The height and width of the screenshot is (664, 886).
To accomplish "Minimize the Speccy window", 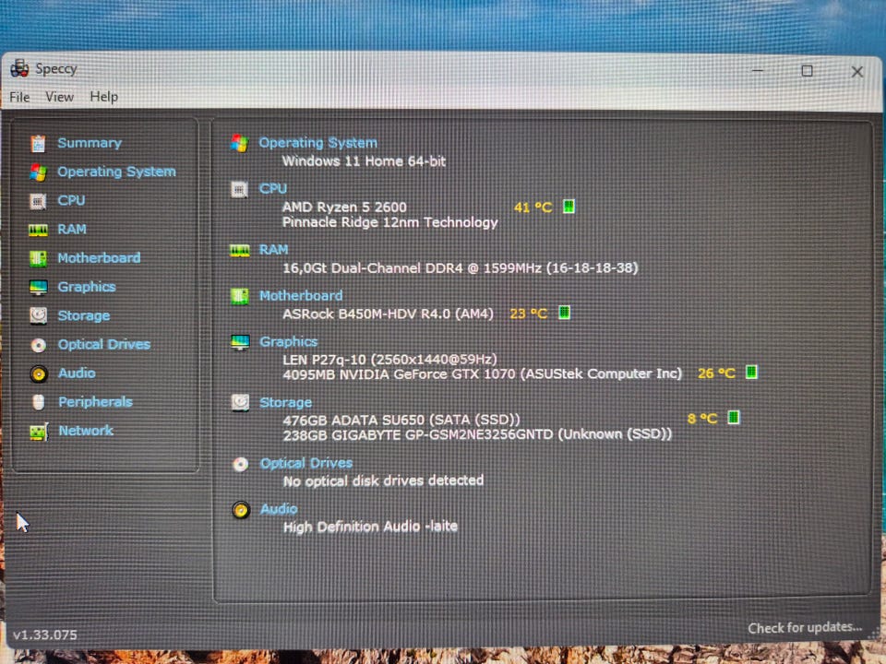I will [x=757, y=71].
